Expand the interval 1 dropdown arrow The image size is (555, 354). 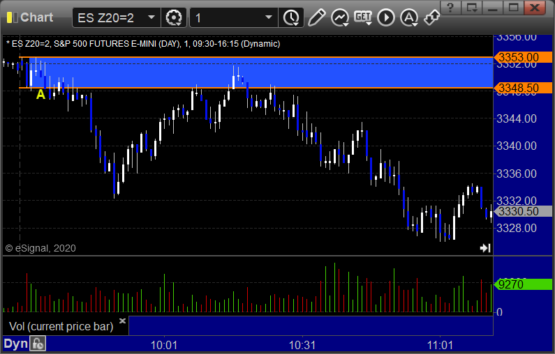click(x=269, y=17)
